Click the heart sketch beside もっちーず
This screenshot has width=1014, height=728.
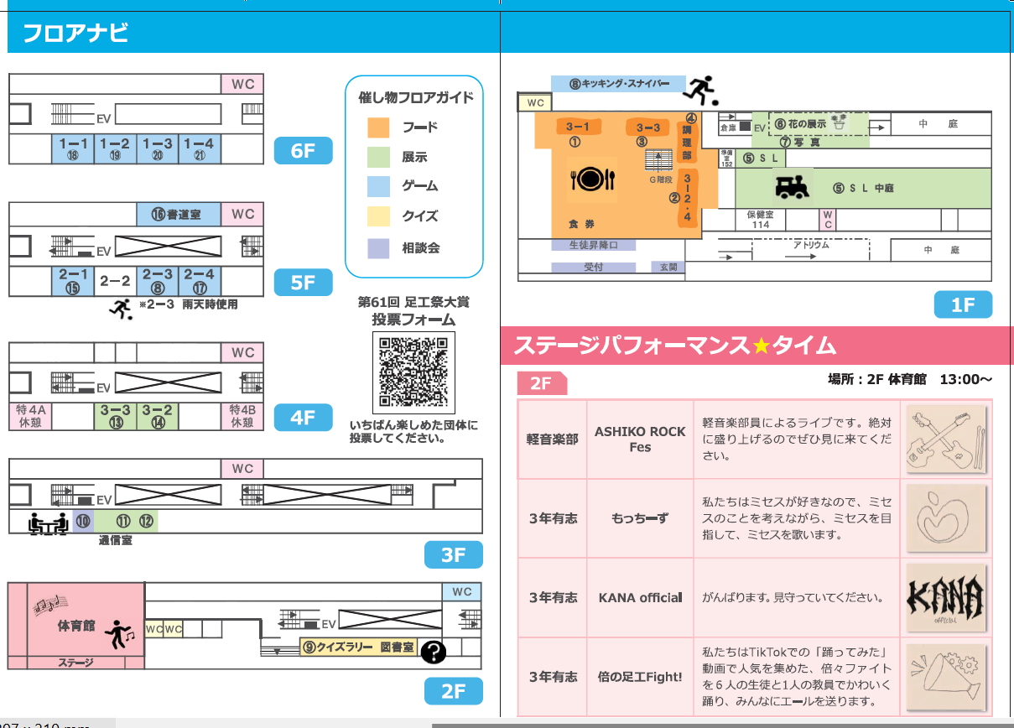click(944, 520)
